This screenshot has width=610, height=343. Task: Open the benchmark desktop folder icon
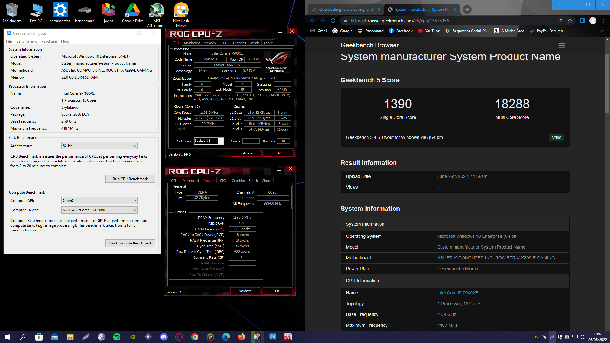click(x=85, y=13)
